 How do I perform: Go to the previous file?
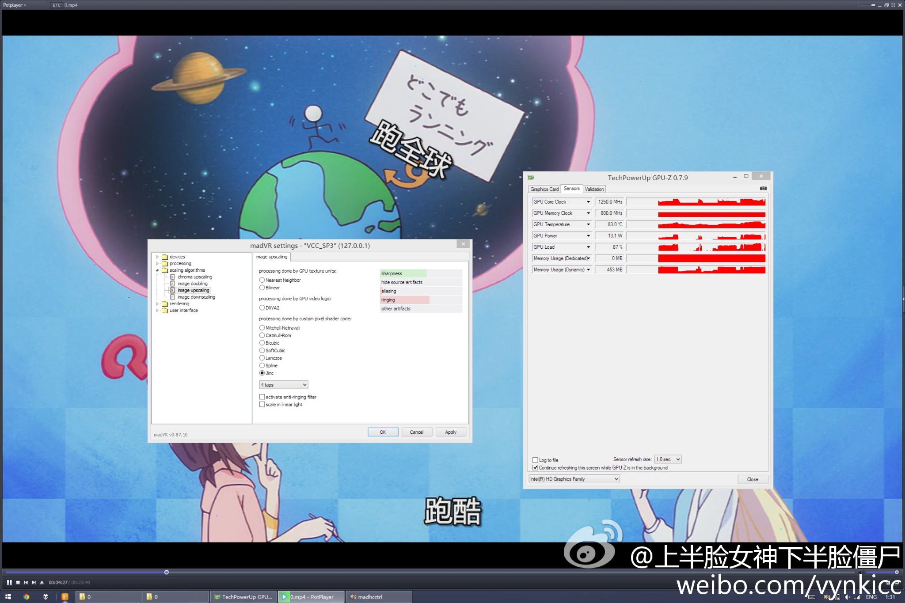pyautogui.click(x=26, y=582)
